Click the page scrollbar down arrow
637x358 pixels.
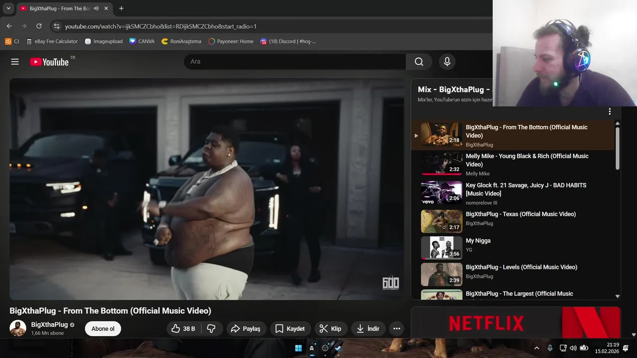coord(634,335)
